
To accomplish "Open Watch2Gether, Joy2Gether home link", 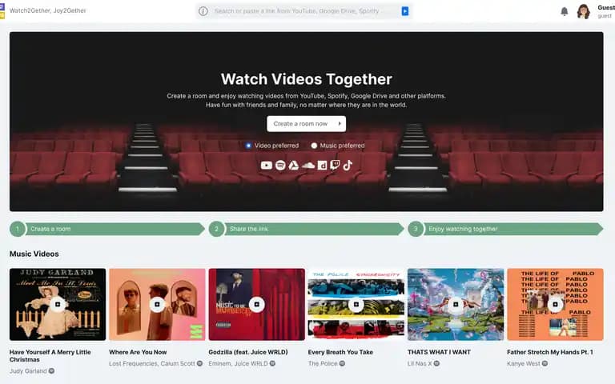I will [47, 10].
